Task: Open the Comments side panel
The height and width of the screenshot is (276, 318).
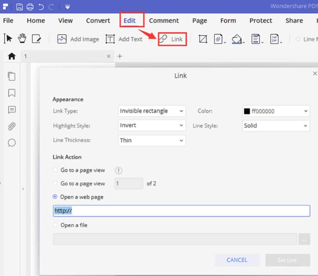Action: pos(12,110)
